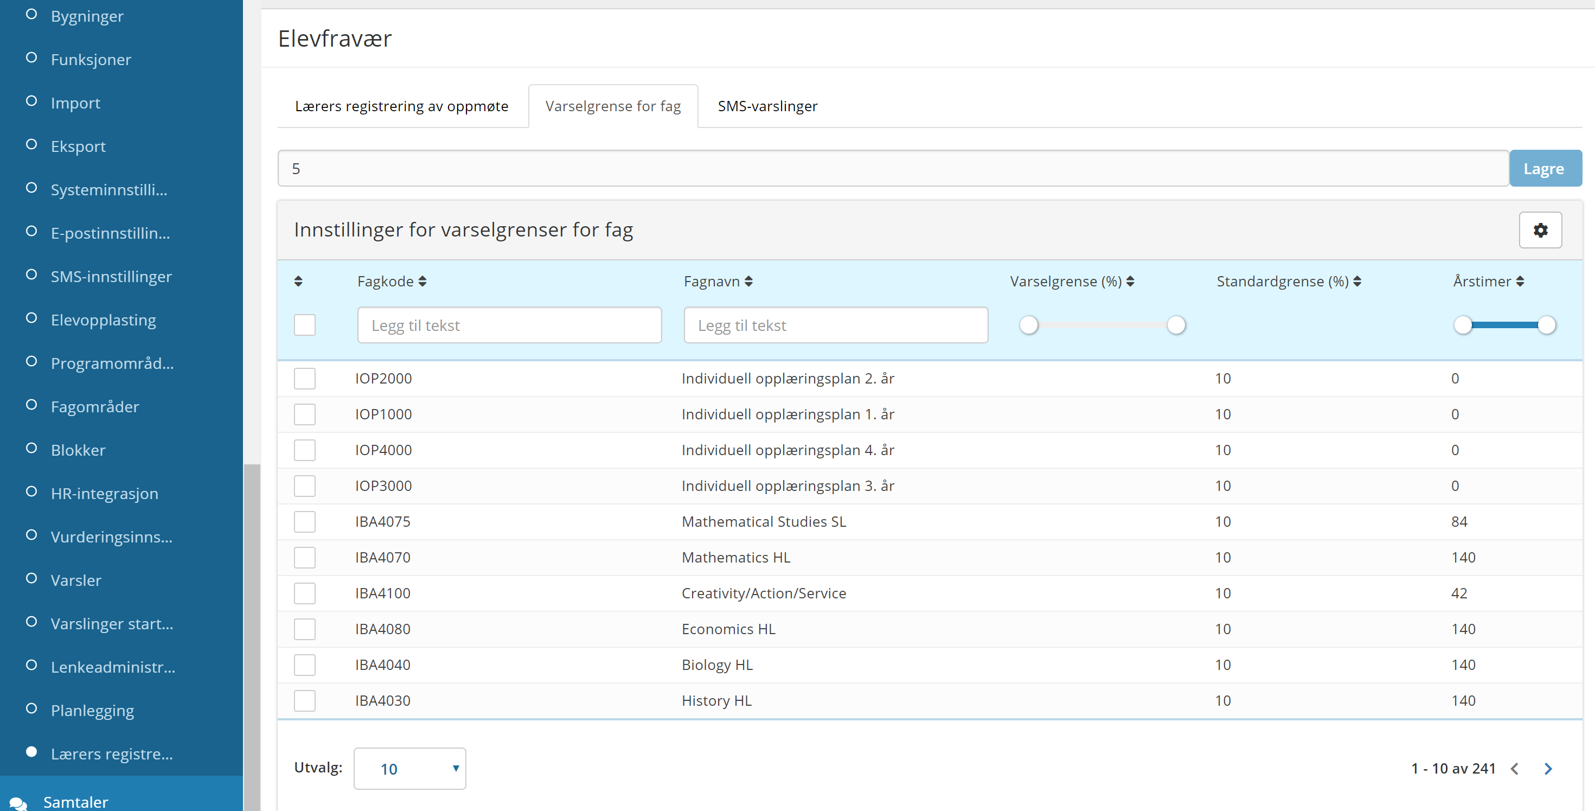
Task: Open Lenkeadministrasjon sidebar item
Action: 113,667
